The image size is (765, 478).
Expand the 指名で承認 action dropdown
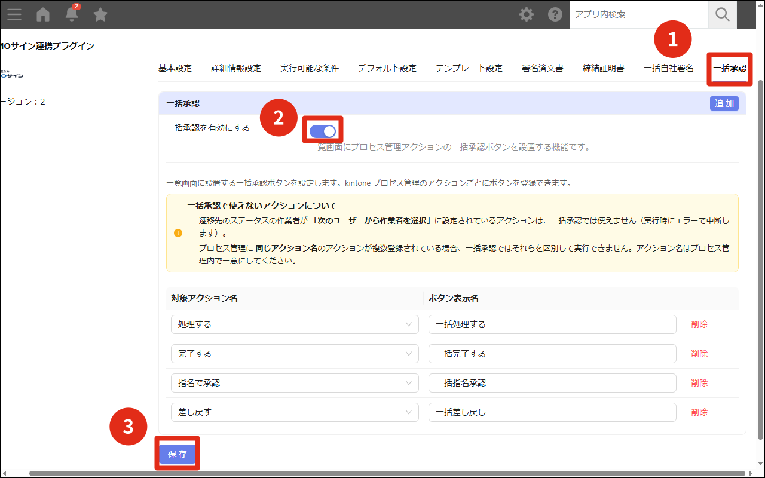tap(295, 383)
